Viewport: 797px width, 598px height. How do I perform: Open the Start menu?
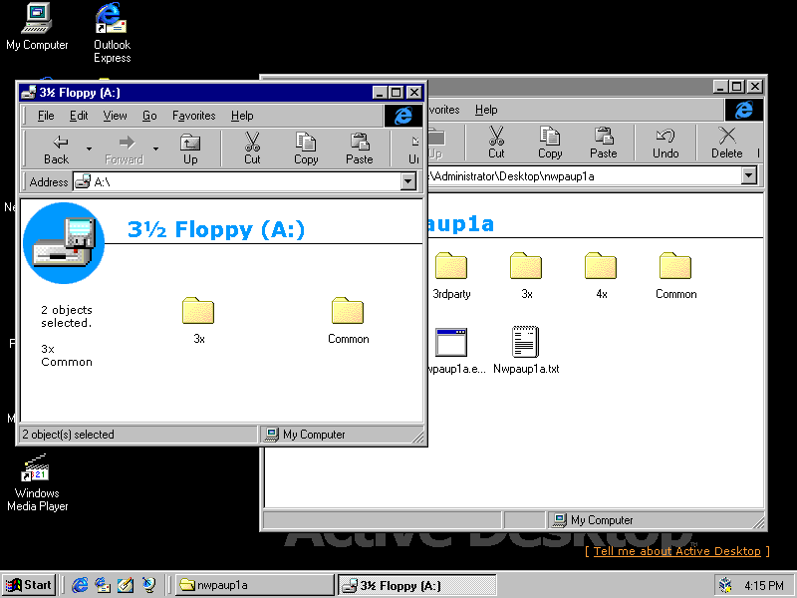point(29,585)
